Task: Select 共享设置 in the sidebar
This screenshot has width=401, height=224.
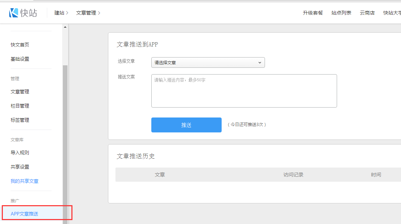Action: point(20,167)
